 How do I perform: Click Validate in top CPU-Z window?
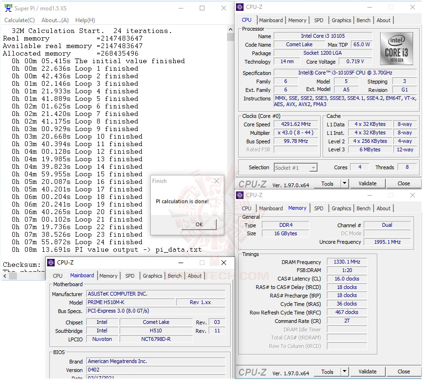pyautogui.click(x=367, y=184)
